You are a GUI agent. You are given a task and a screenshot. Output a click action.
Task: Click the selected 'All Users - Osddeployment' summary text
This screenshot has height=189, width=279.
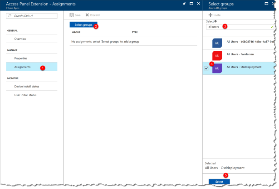point(225,168)
